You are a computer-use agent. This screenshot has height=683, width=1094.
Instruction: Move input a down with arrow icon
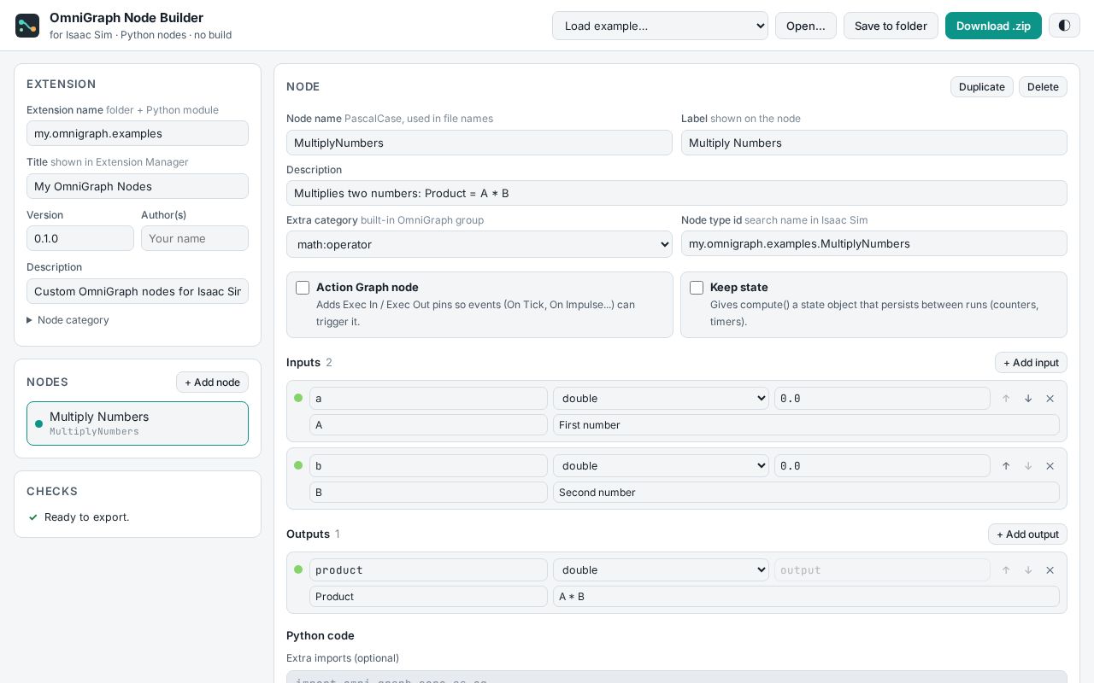click(x=1028, y=399)
